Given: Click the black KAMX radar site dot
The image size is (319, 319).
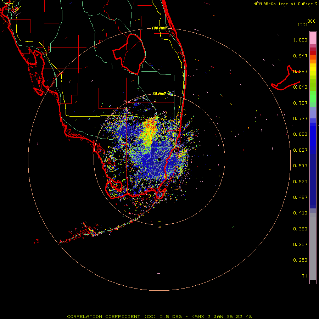Looking at the screenshot, I should [x=159, y=159].
